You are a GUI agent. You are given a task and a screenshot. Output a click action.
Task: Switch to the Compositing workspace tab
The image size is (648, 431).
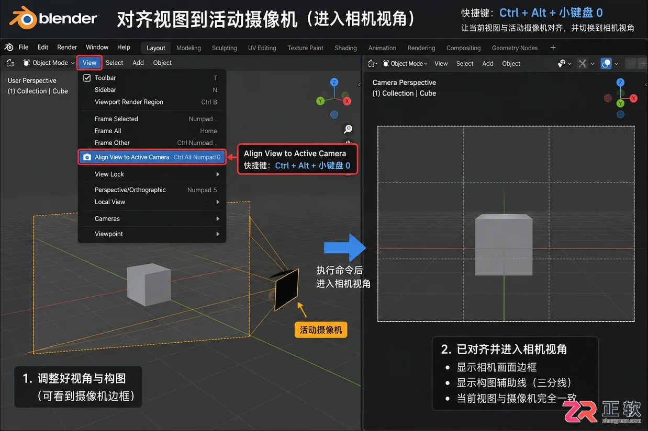[464, 48]
